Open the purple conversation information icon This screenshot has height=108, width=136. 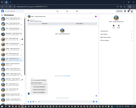click(x=96, y=16)
